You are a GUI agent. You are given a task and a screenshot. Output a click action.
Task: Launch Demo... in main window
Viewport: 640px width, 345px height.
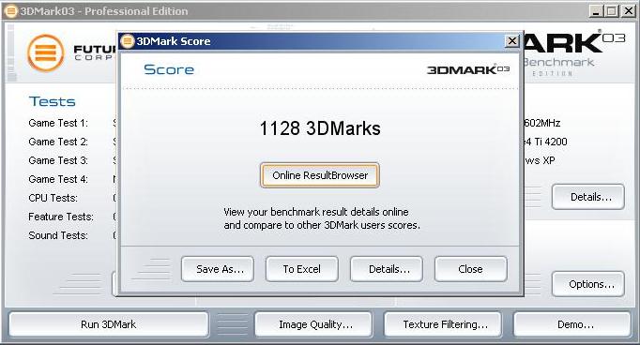tap(572, 324)
